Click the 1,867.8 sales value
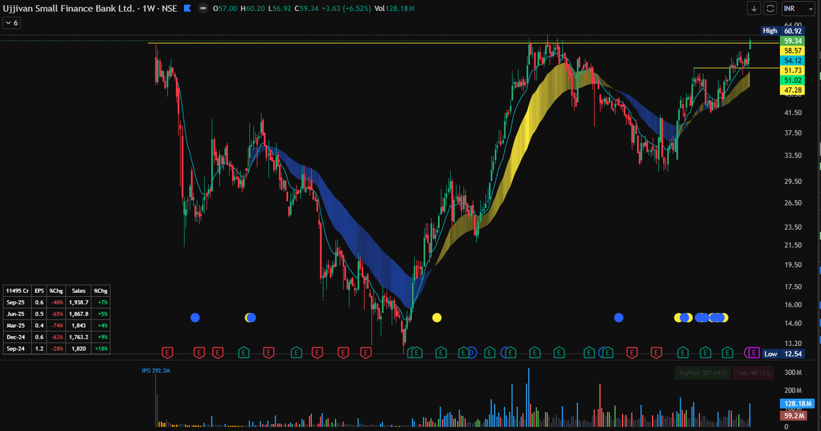The image size is (821, 431). 78,313
